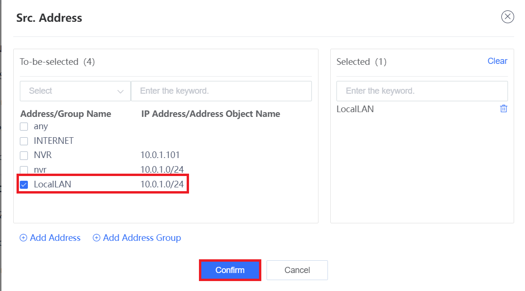
Task: Click the plus icon beside Add Address
Action: click(x=23, y=238)
